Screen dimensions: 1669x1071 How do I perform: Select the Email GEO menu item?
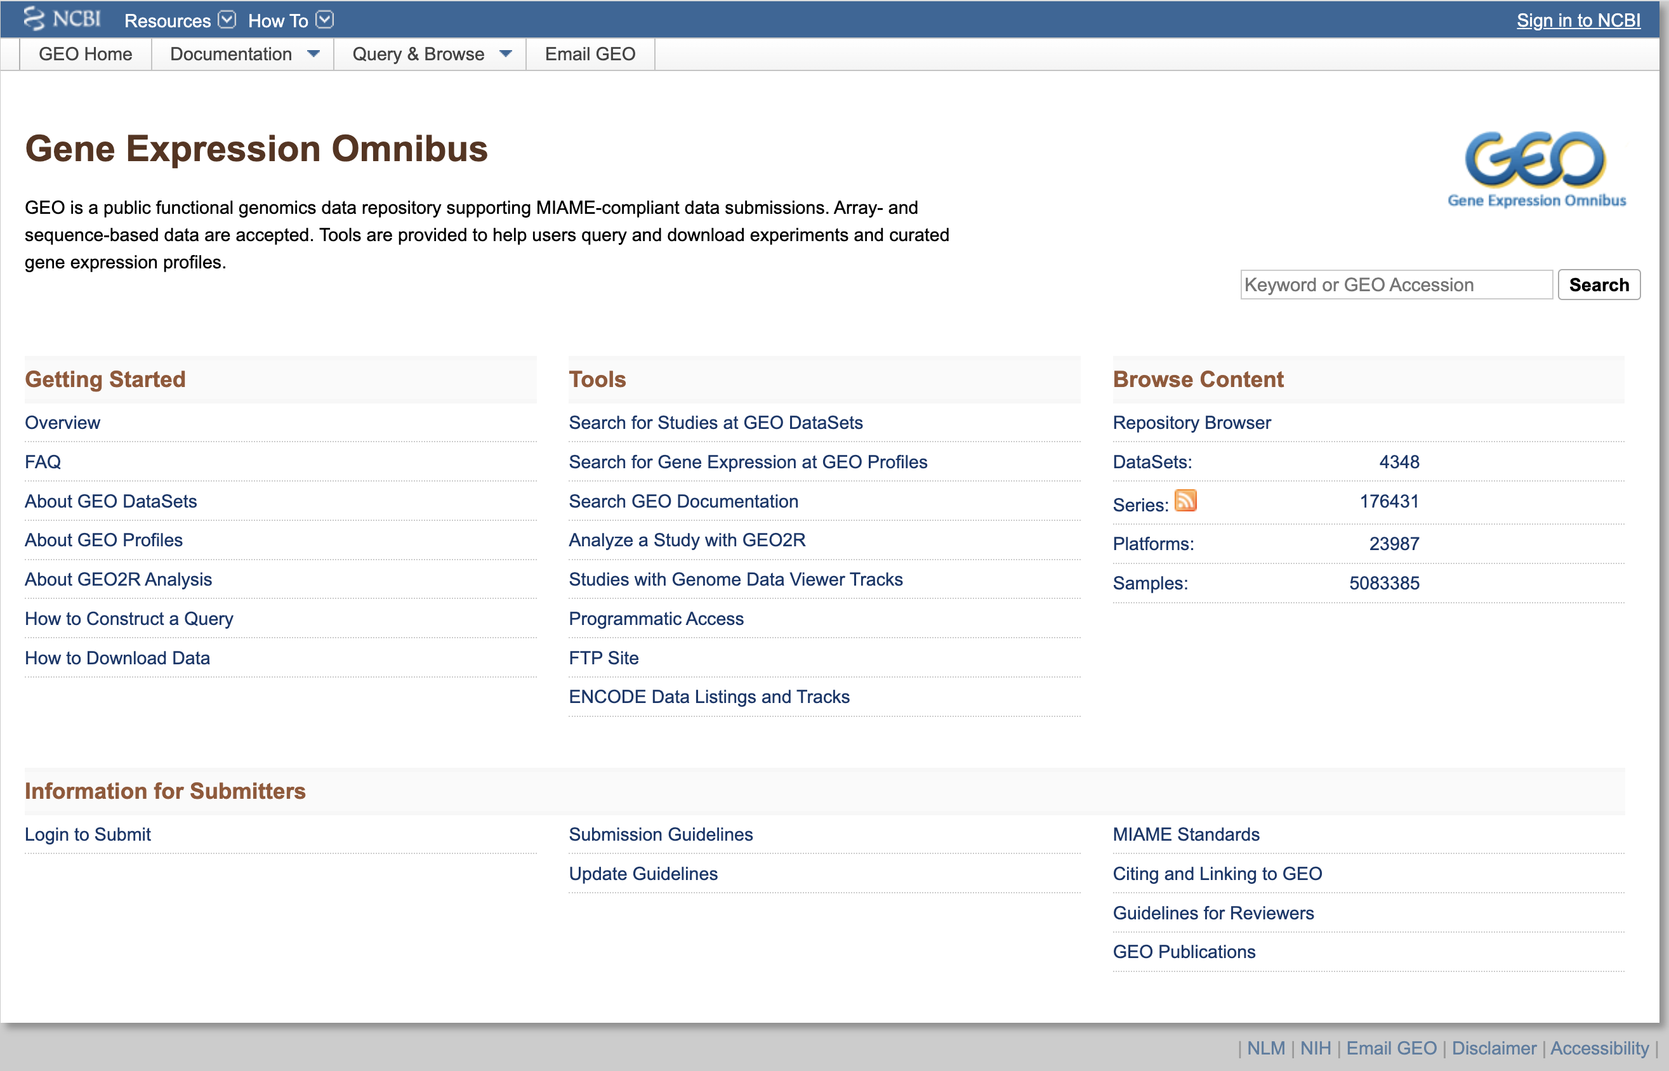click(x=590, y=53)
